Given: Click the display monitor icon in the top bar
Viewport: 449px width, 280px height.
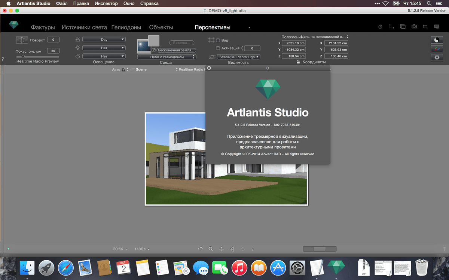Looking at the screenshot, I should 437,27.
